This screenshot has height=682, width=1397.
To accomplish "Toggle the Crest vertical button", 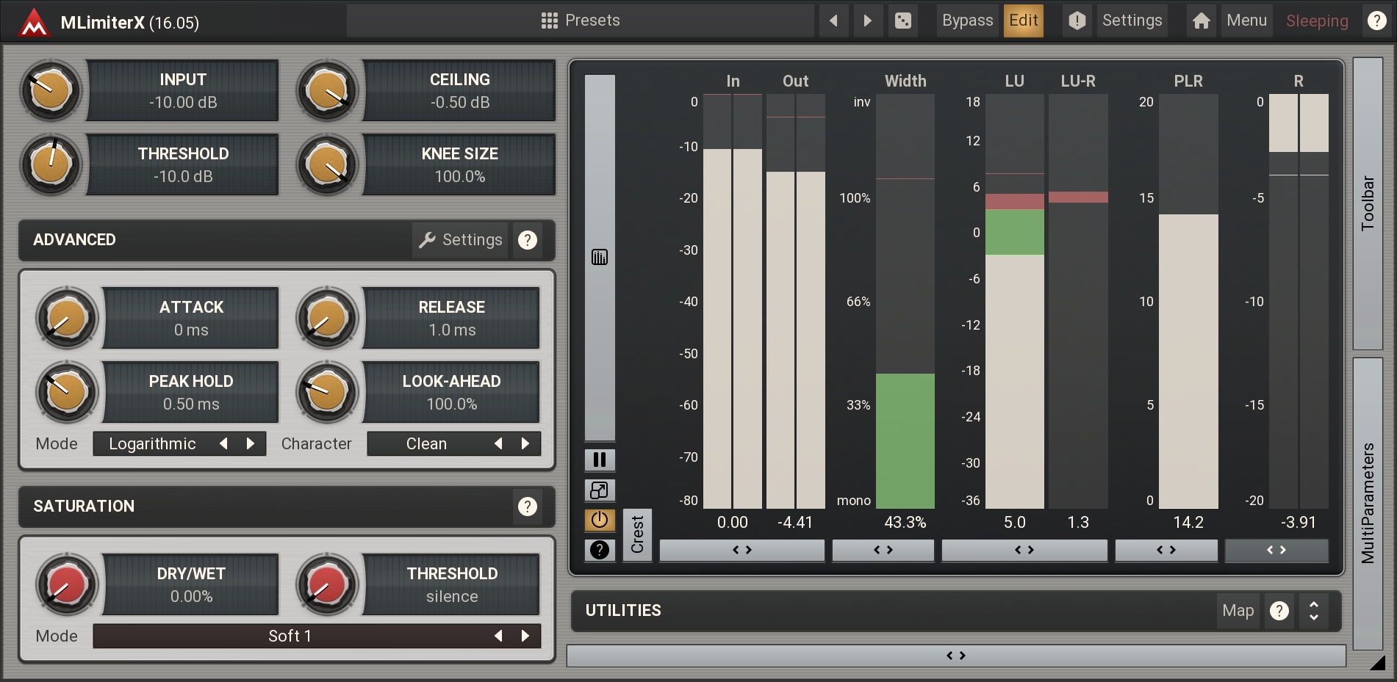I will [637, 534].
